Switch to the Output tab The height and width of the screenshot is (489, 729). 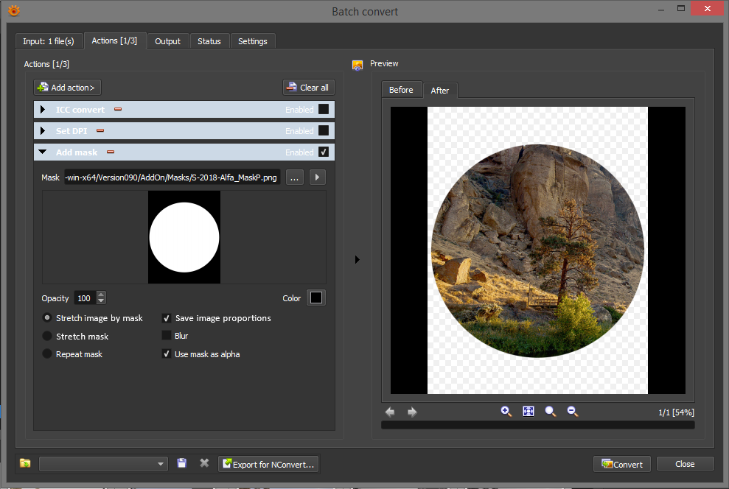(167, 41)
